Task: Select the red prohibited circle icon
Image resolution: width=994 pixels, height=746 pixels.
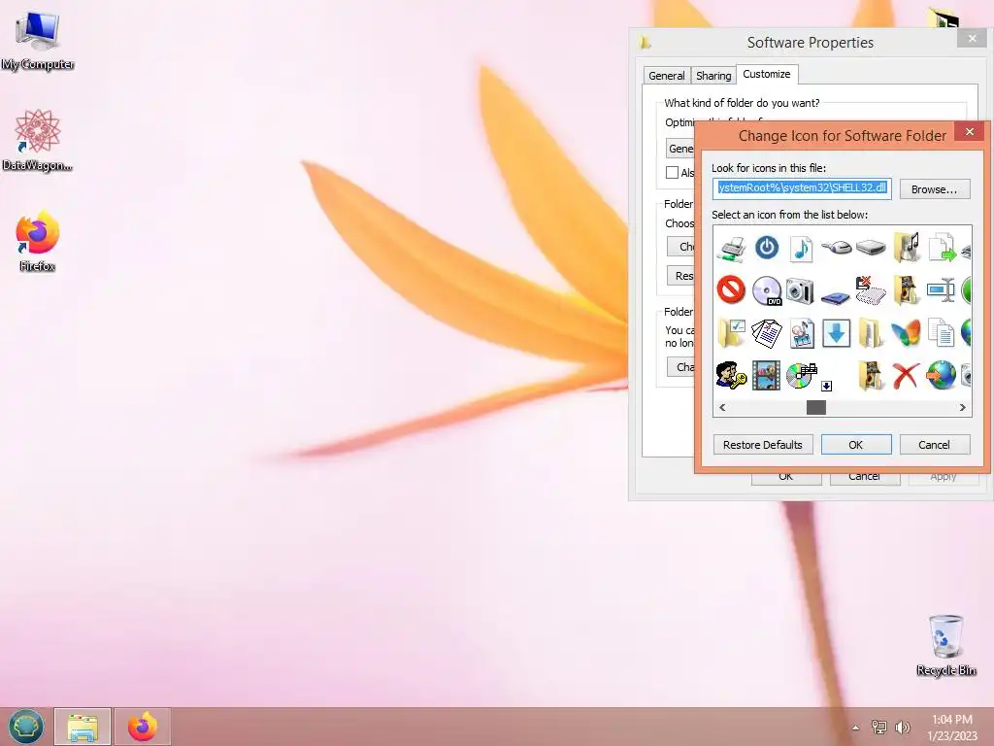Action: coord(731,289)
